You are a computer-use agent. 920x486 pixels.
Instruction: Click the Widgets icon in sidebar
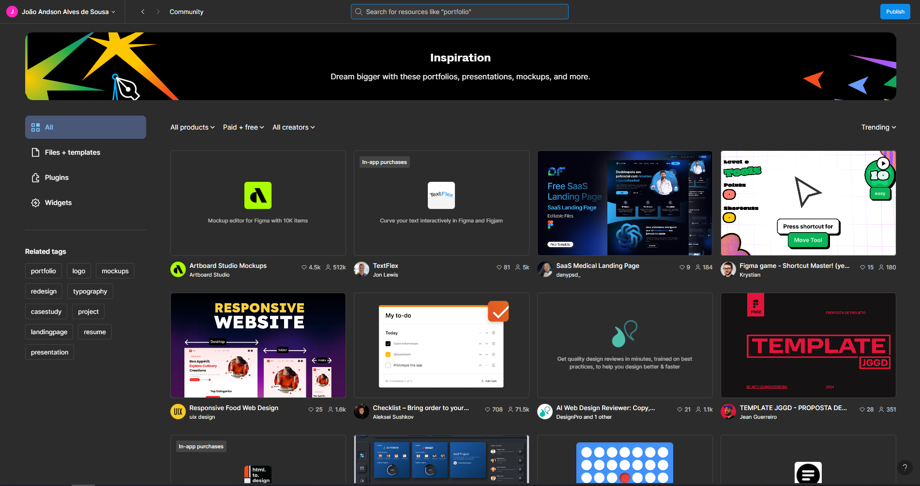pos(35,203)
